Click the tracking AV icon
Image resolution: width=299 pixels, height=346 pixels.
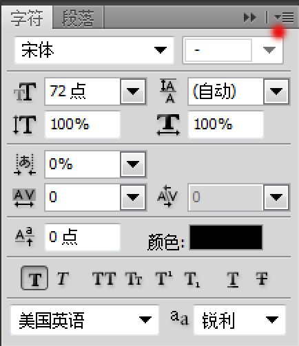pyautogui.click(x=24, y=197)
